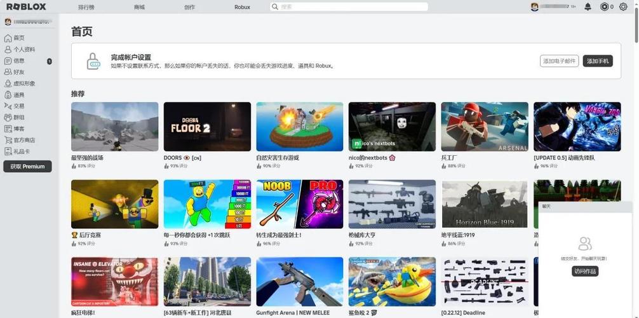Click the 转生成为最强剑士! title text
This screenshot has width=639, height=318.
(x=279, y=235)
